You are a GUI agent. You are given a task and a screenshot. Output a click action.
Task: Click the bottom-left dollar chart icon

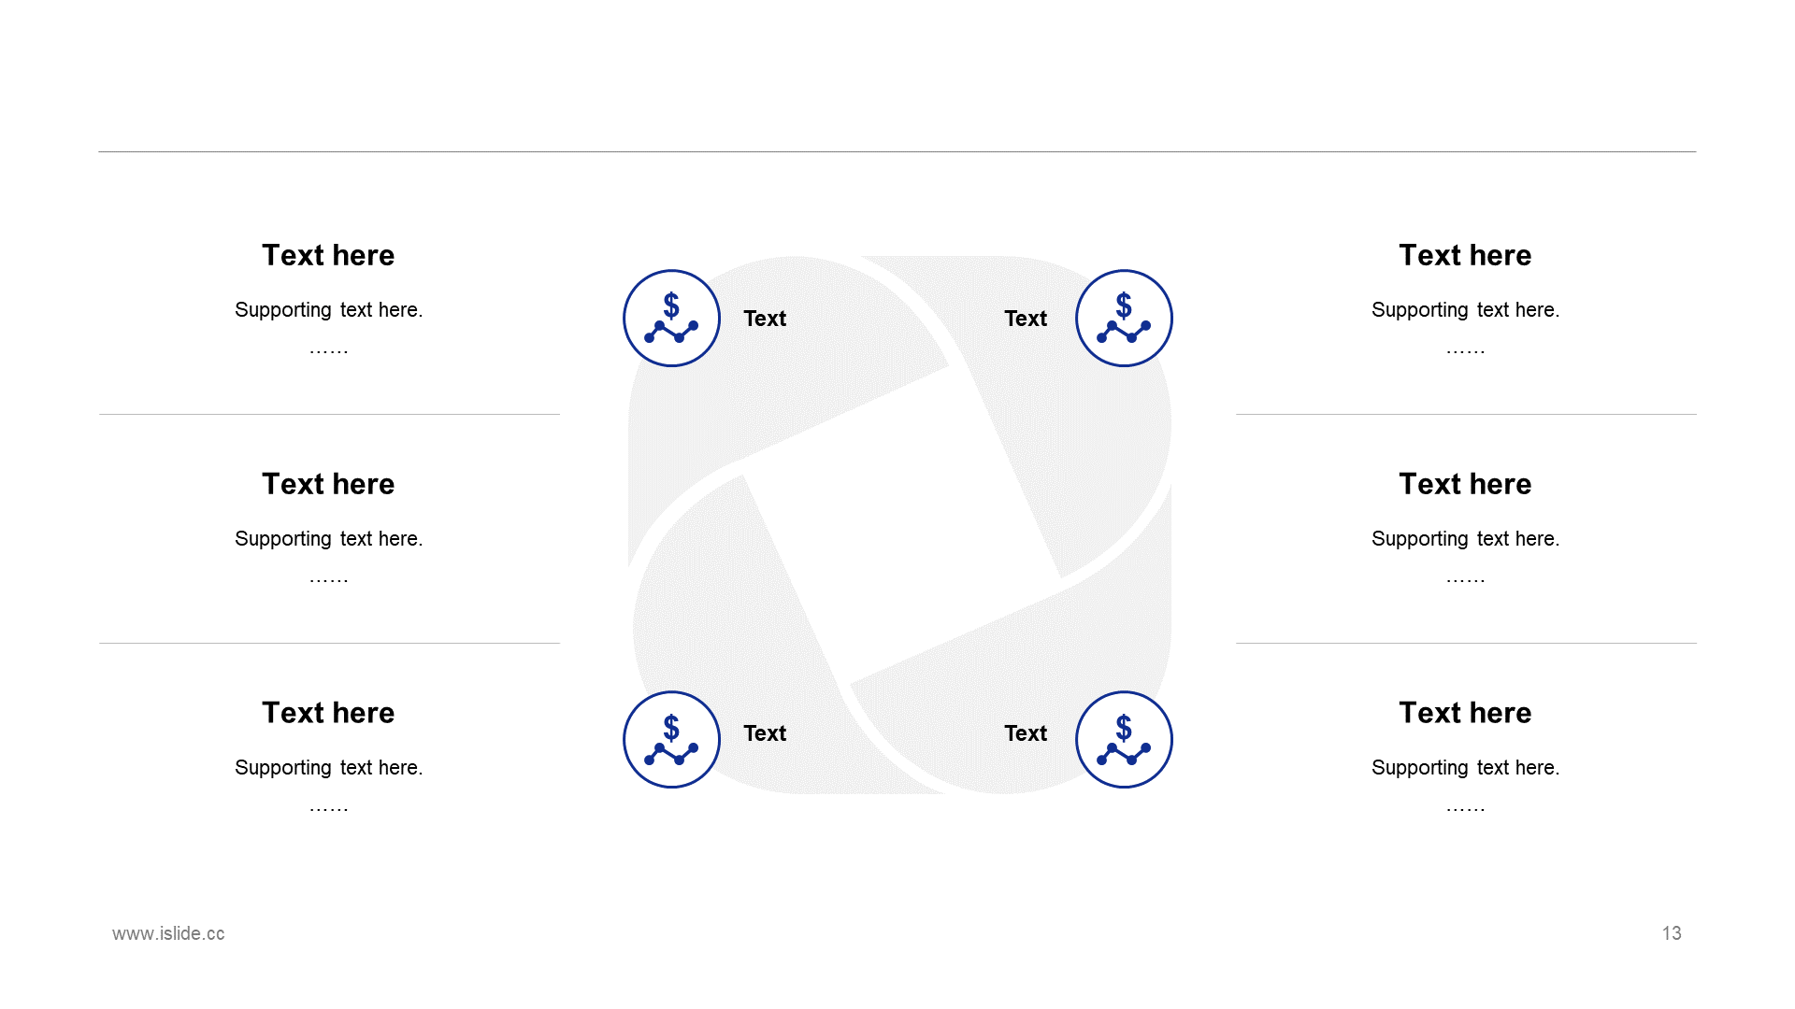pyautogui.click(x=671, y=740)
